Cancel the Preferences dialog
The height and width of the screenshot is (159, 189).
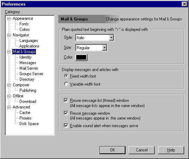tap(141, 150)
